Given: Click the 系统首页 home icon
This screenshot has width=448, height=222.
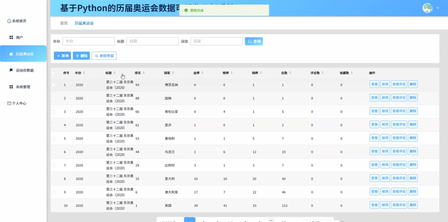Looking at the screenshot, I should 9,21.
